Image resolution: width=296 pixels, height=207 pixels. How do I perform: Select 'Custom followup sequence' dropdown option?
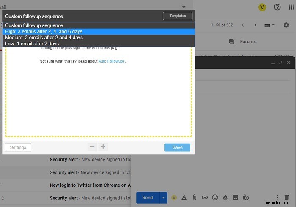(x=99, y=25)
